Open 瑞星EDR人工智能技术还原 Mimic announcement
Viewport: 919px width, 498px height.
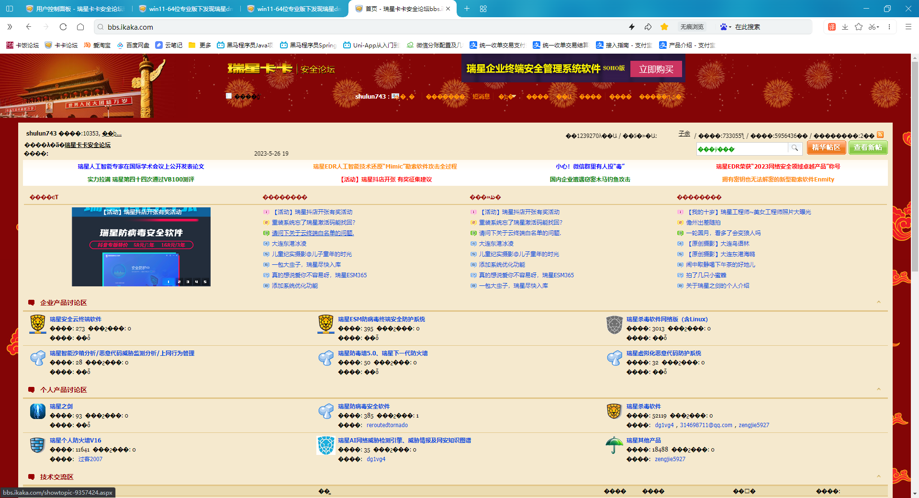tap(385, 167)
